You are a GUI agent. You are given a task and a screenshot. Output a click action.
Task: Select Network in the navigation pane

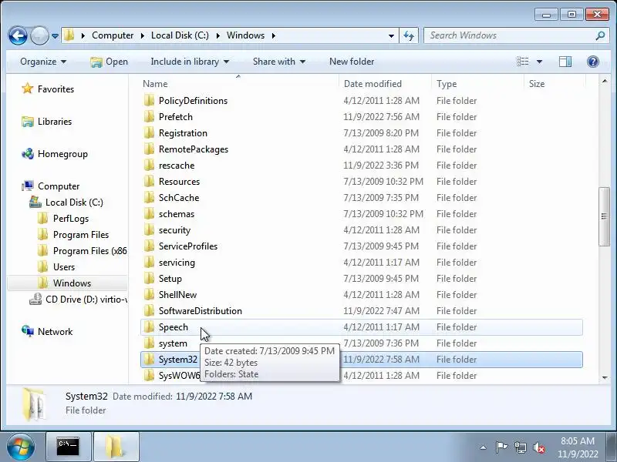pos(47,332)
